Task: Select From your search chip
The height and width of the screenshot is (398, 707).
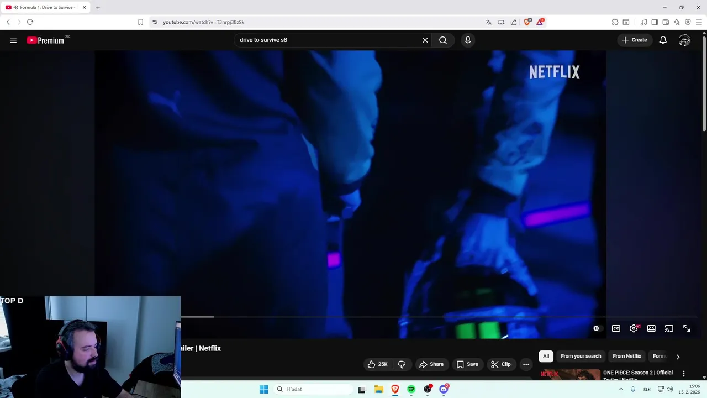Action: 581,356
